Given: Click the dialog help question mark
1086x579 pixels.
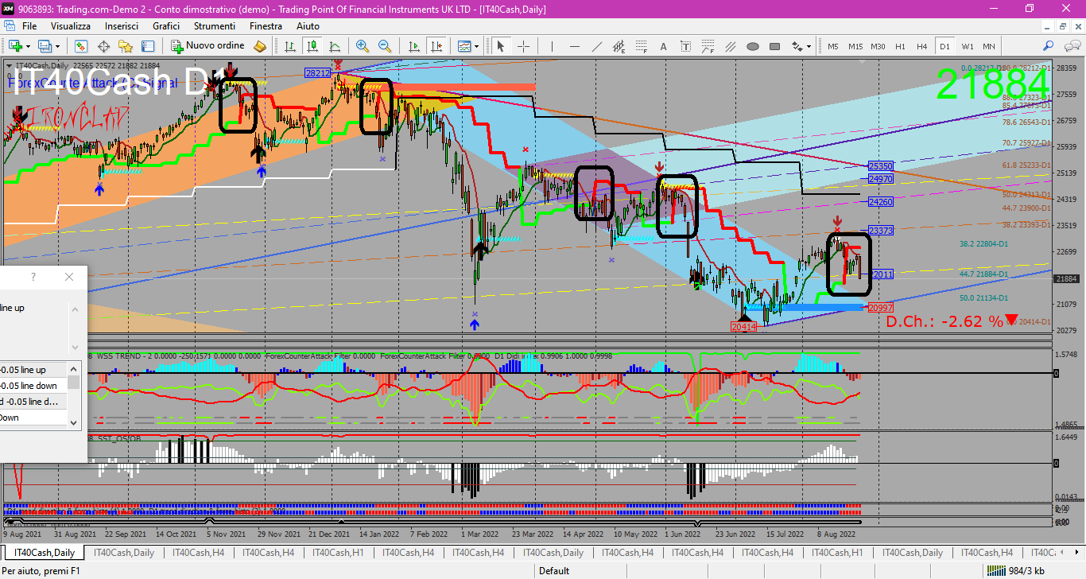Looking at the screenshot, I should pyautogui.click(x=33, y=277).
